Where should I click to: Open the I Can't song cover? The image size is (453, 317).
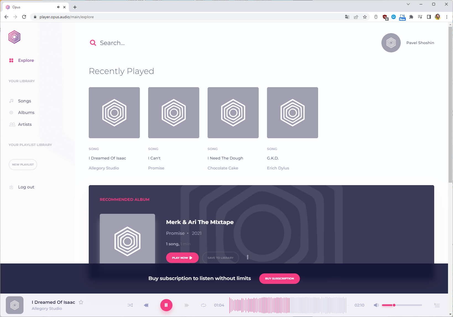coord(174,113)
